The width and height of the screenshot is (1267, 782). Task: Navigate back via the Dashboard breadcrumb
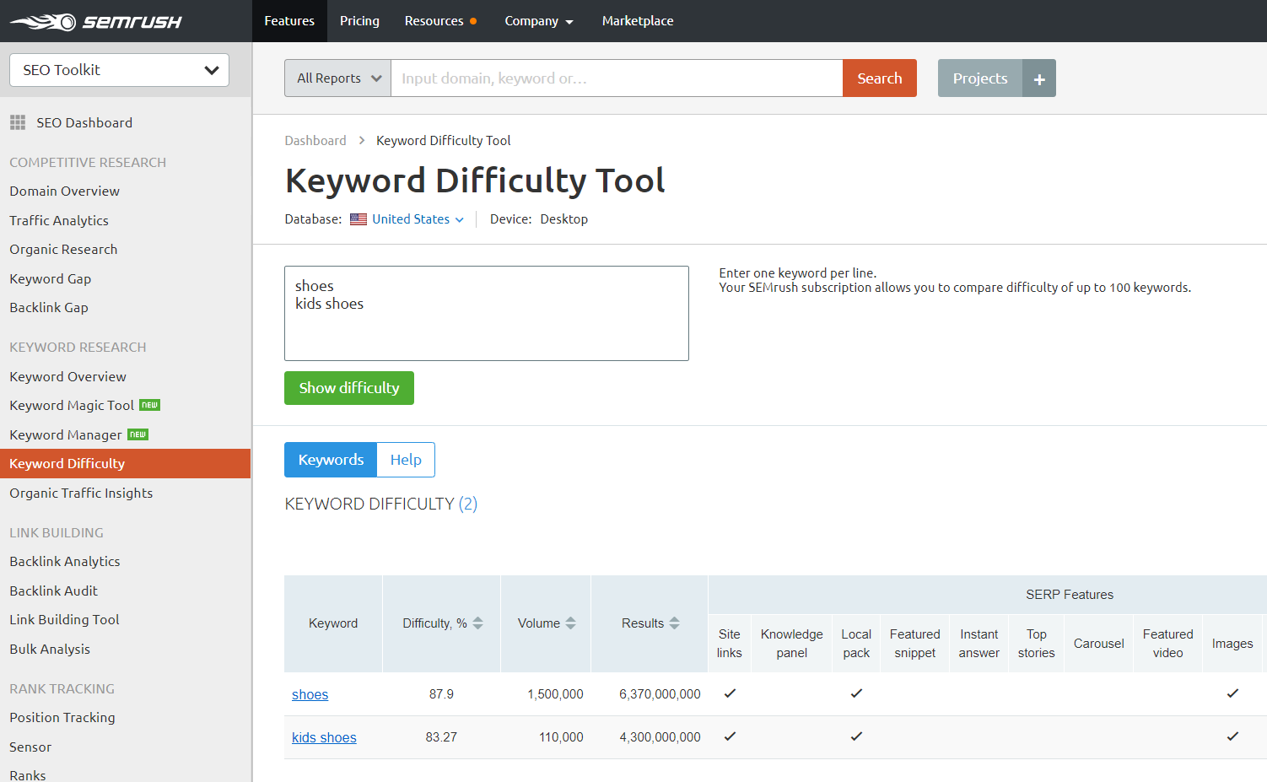point(315,140)
